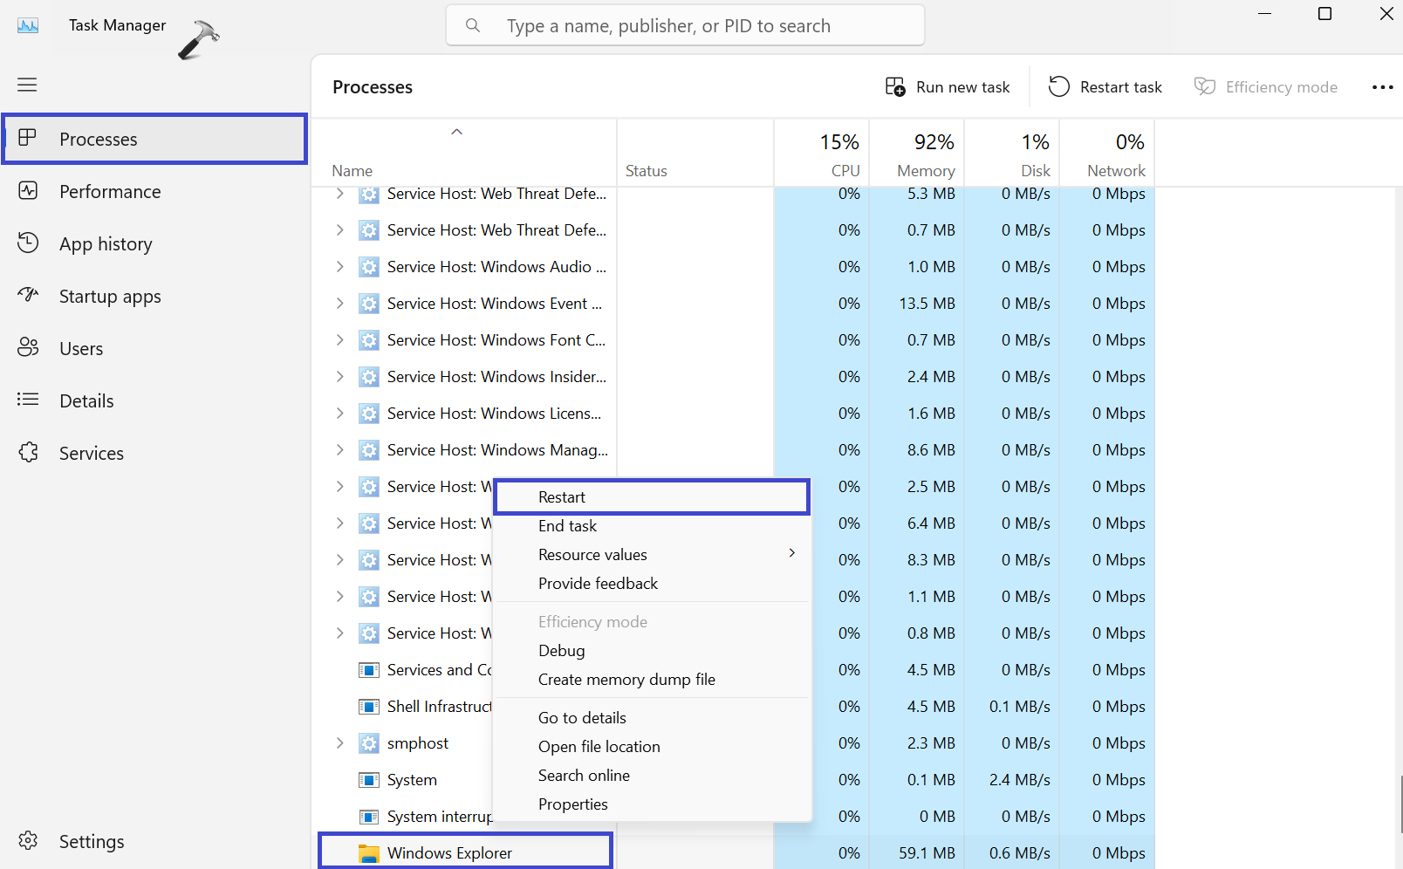
Task: Go to Startup apps page
Action: pyautogui.click(x=110, y=297)
